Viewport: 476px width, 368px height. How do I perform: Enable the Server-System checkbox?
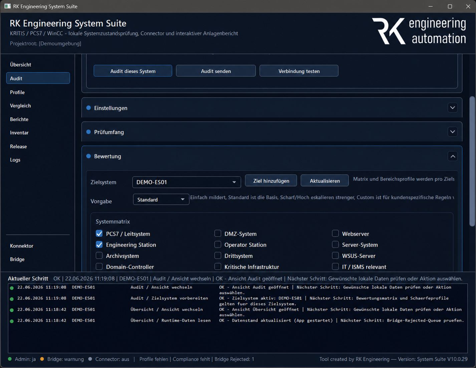pos(335,244)
